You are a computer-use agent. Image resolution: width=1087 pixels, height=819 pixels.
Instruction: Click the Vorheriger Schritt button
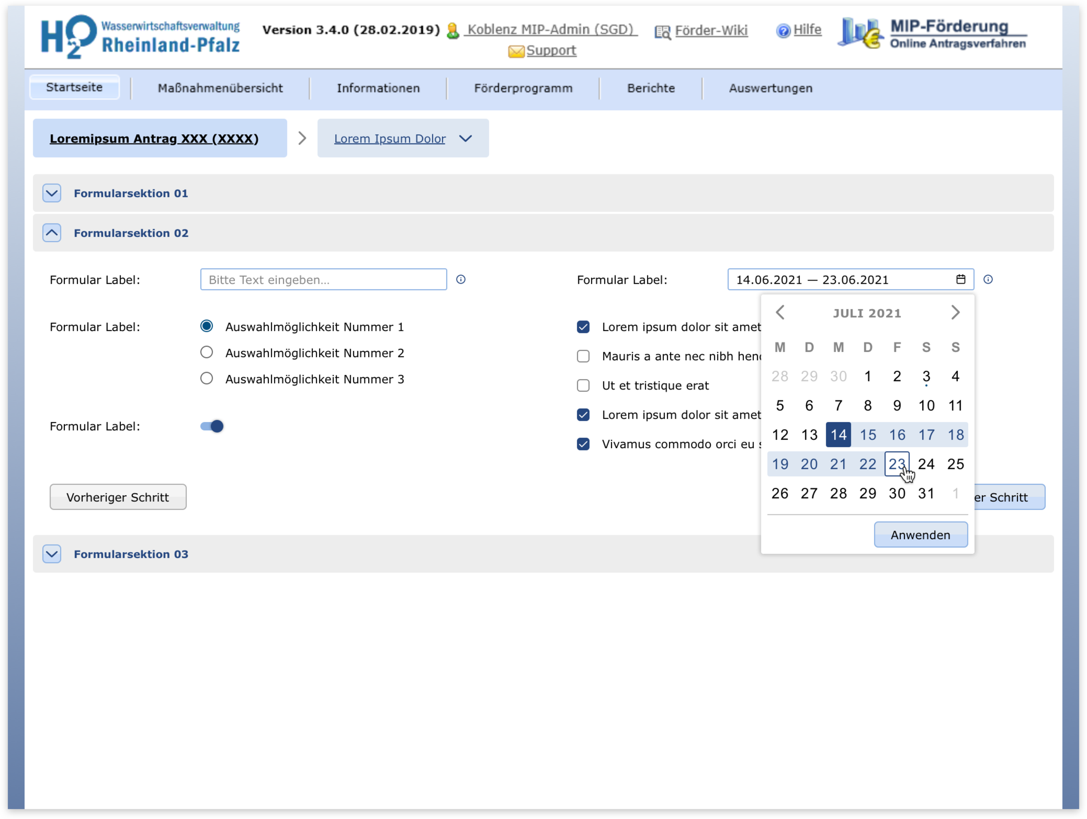pyautogui.click(x=118, y=497)
